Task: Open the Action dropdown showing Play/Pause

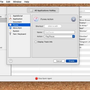Action: [59, 36]
